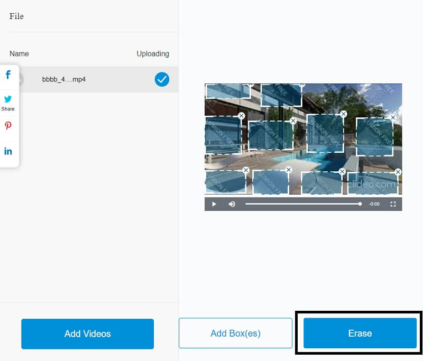This screenshot has height=361, width=423.
Task: Click the Uploading column header
Action: click(153, 53)
